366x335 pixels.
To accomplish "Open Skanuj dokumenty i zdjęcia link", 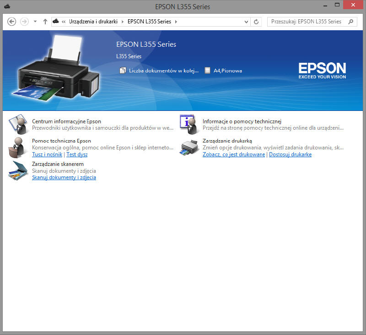I will 64,177.
